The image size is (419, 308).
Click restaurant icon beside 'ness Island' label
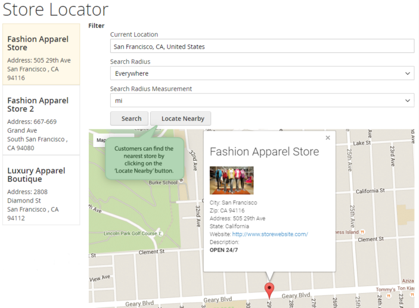point(363,232)
